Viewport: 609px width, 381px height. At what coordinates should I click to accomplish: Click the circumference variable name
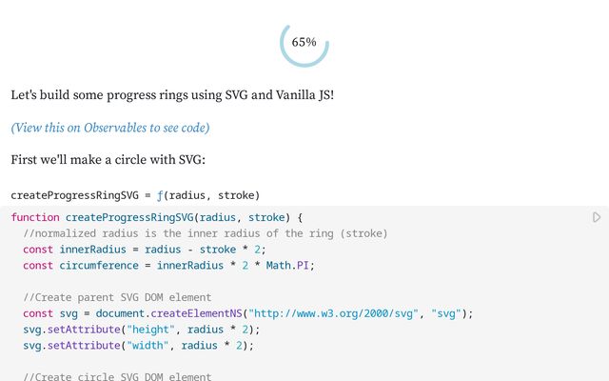[x=99, y=266]
